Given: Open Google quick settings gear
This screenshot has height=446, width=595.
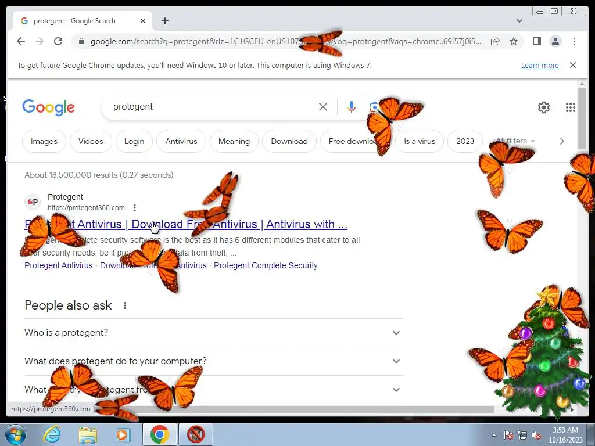Looking at the screenshot, I should [543, 107].
